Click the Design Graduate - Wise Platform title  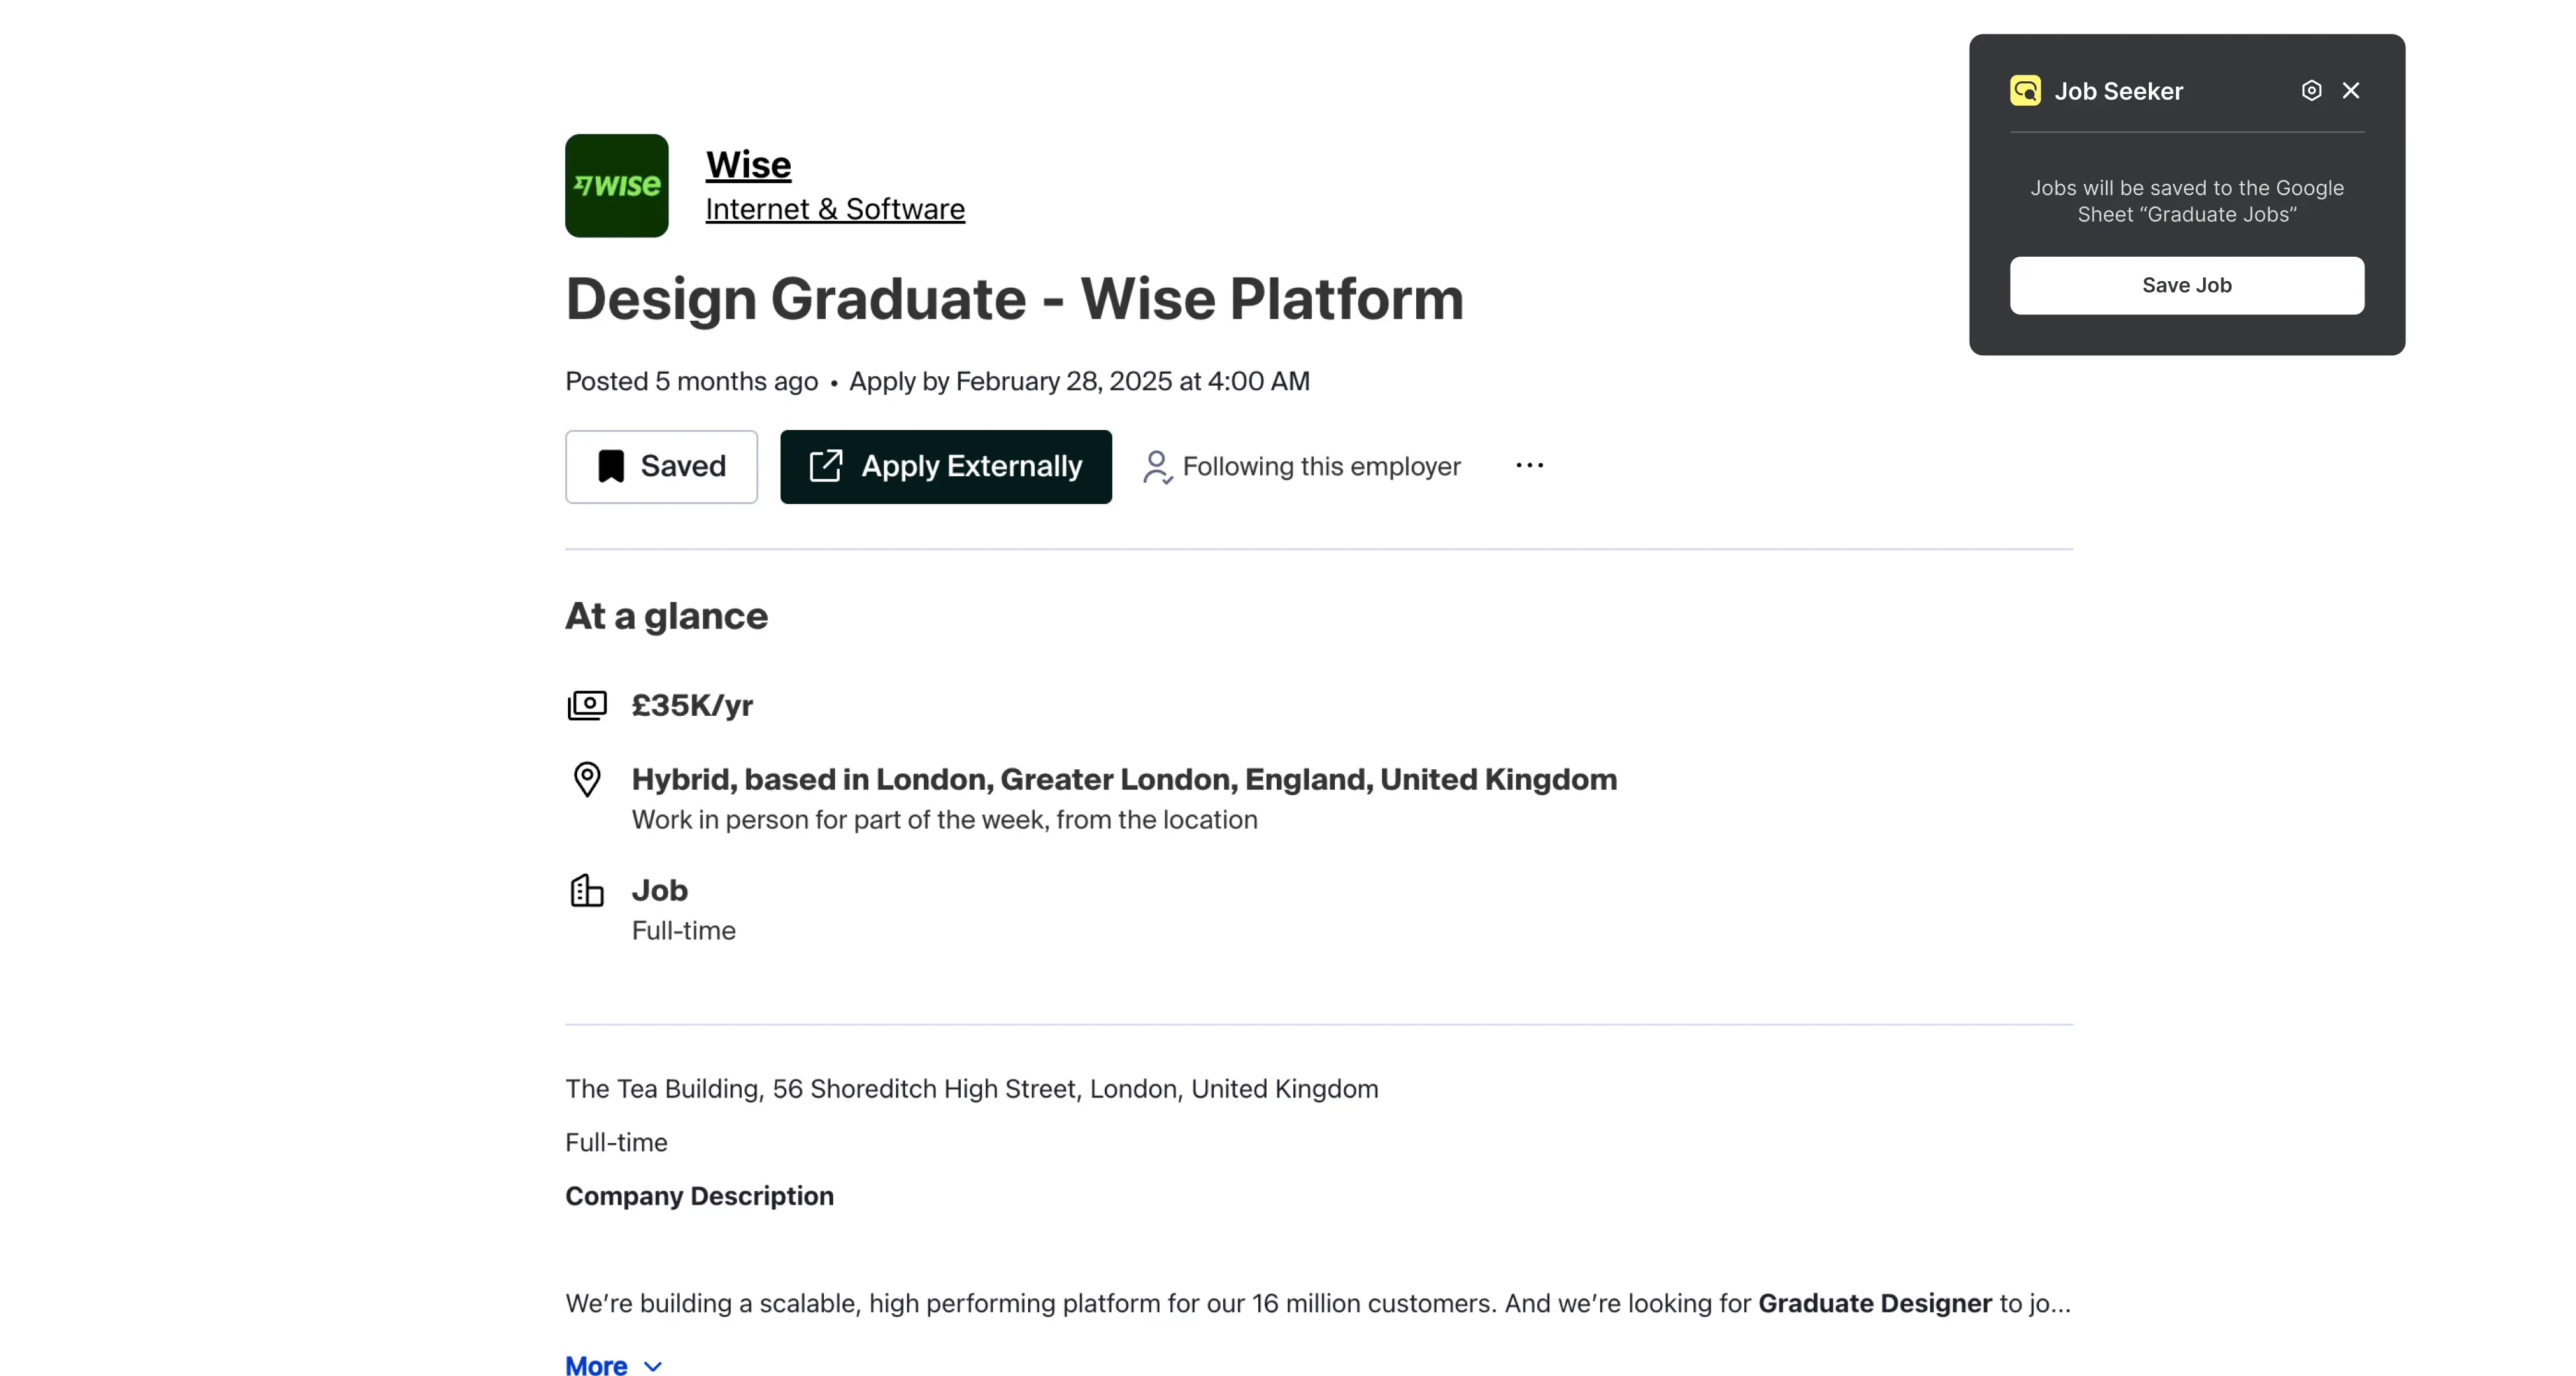click(x=1014, y=298)
